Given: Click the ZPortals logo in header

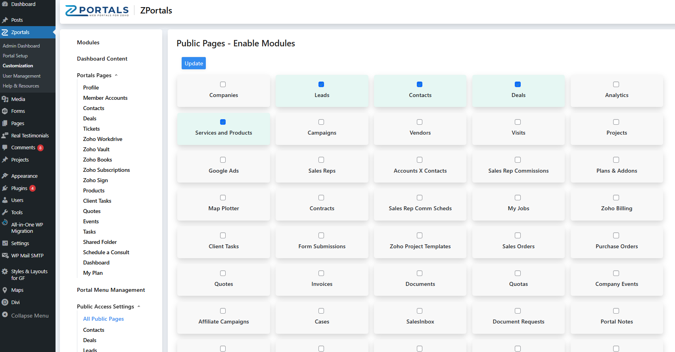Looking at the screenshot, I should coord(97,11).
